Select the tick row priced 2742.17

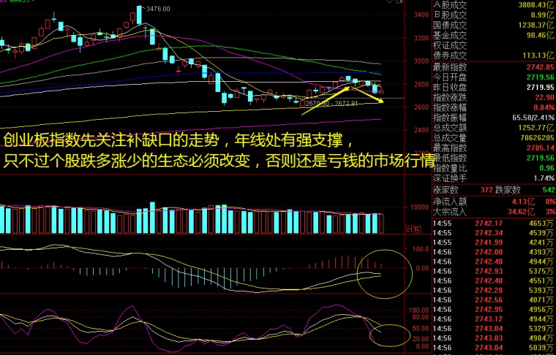(x=494, y=224)
